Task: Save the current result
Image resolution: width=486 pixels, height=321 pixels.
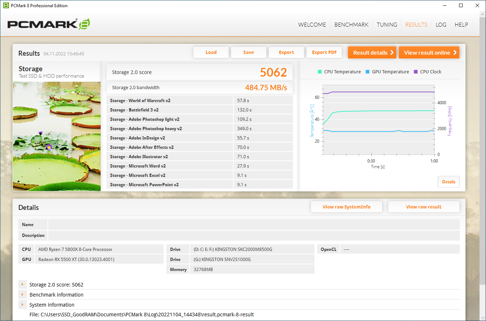Action: [x=249, y=52]
